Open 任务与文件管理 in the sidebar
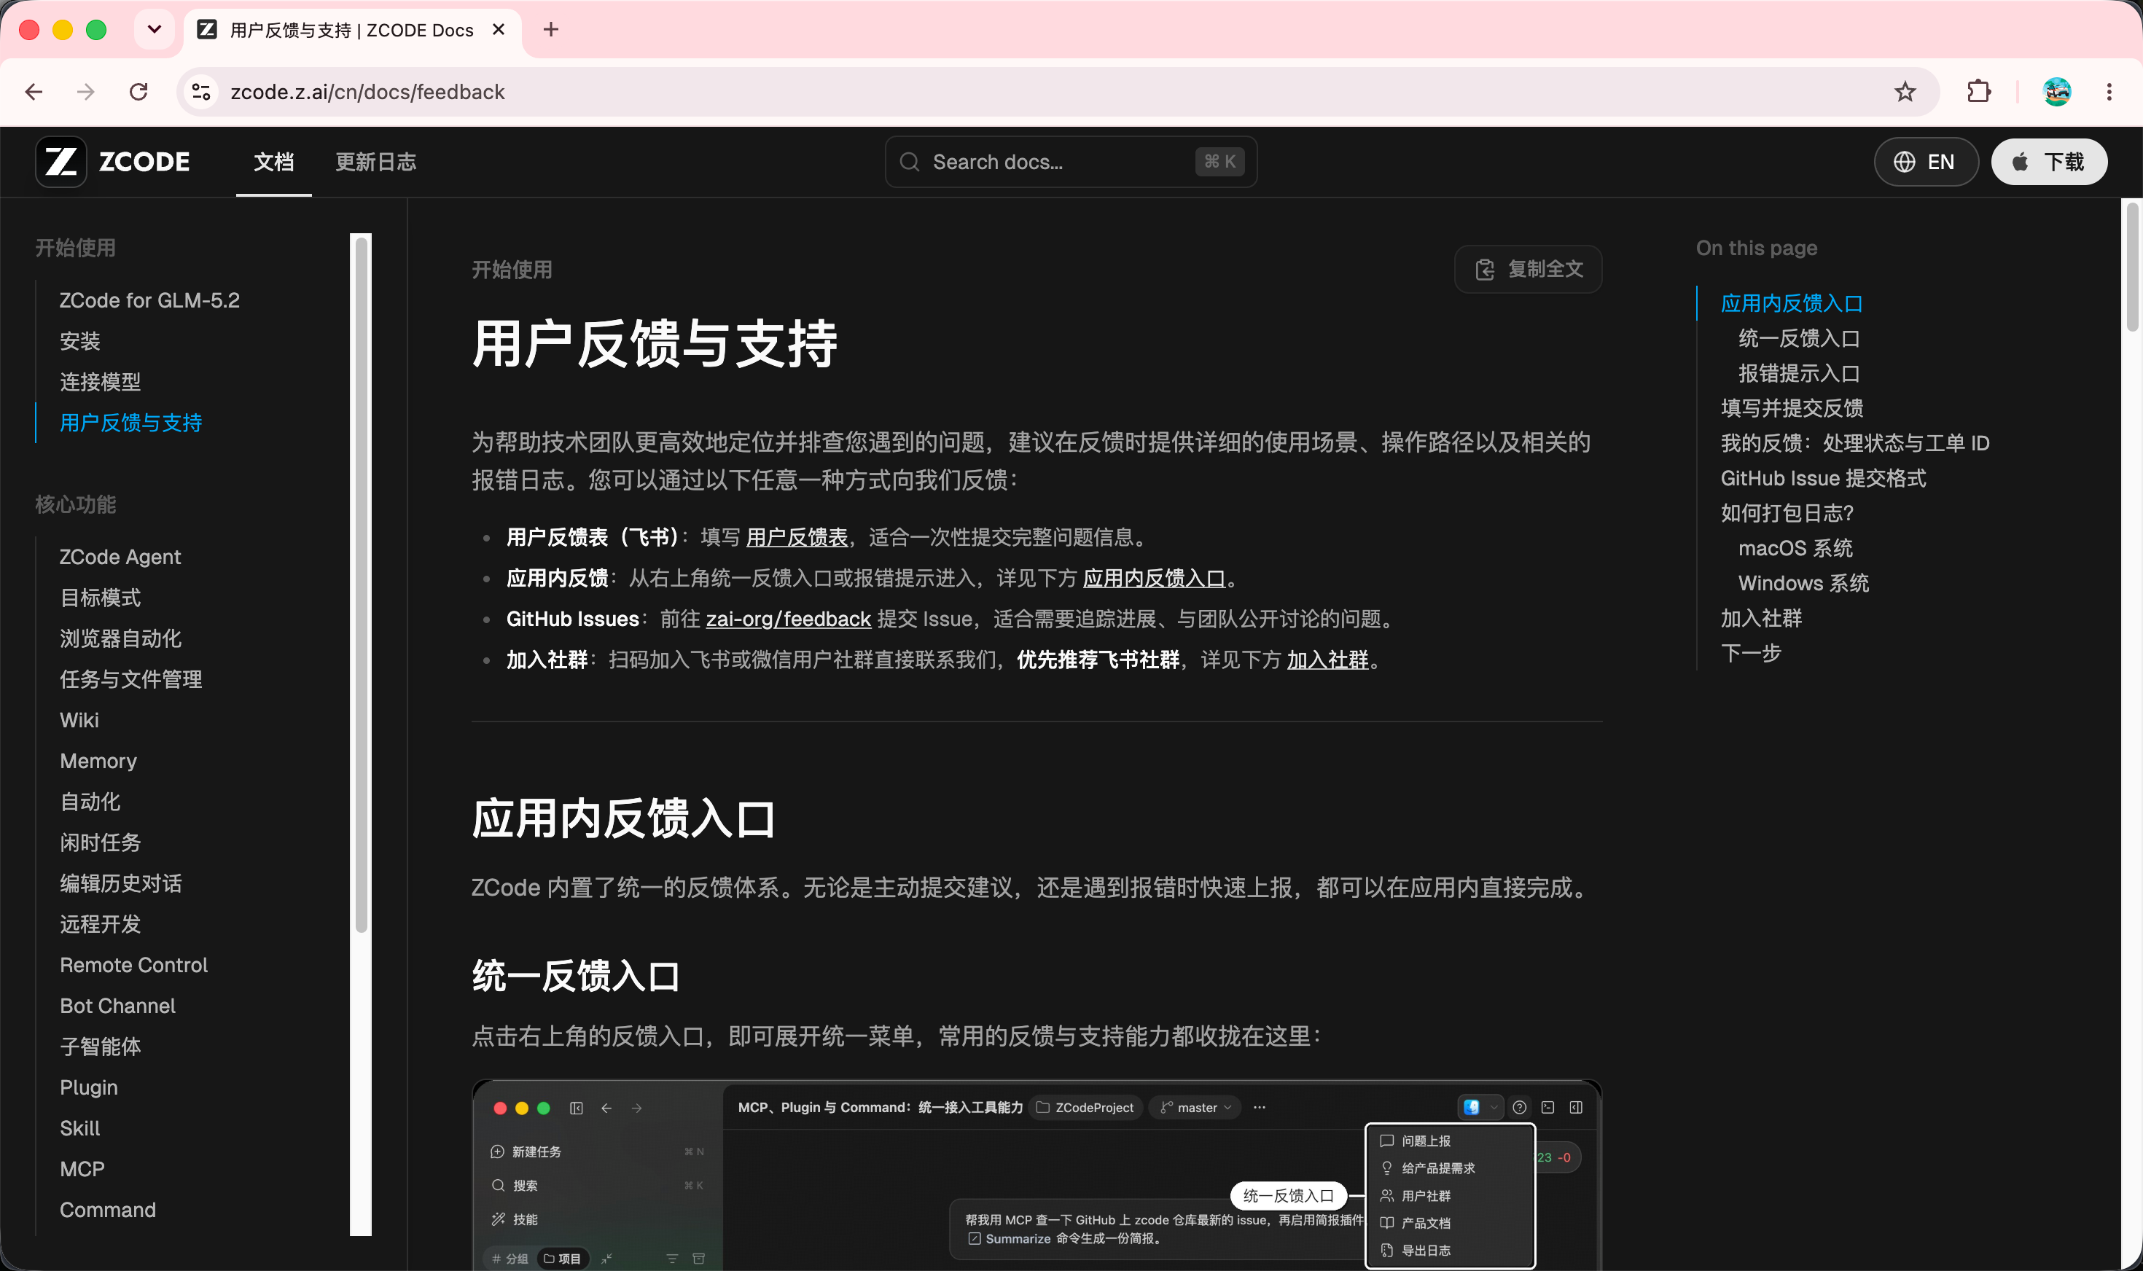This screenshot has width=2143, height=1271. point(131,680)
